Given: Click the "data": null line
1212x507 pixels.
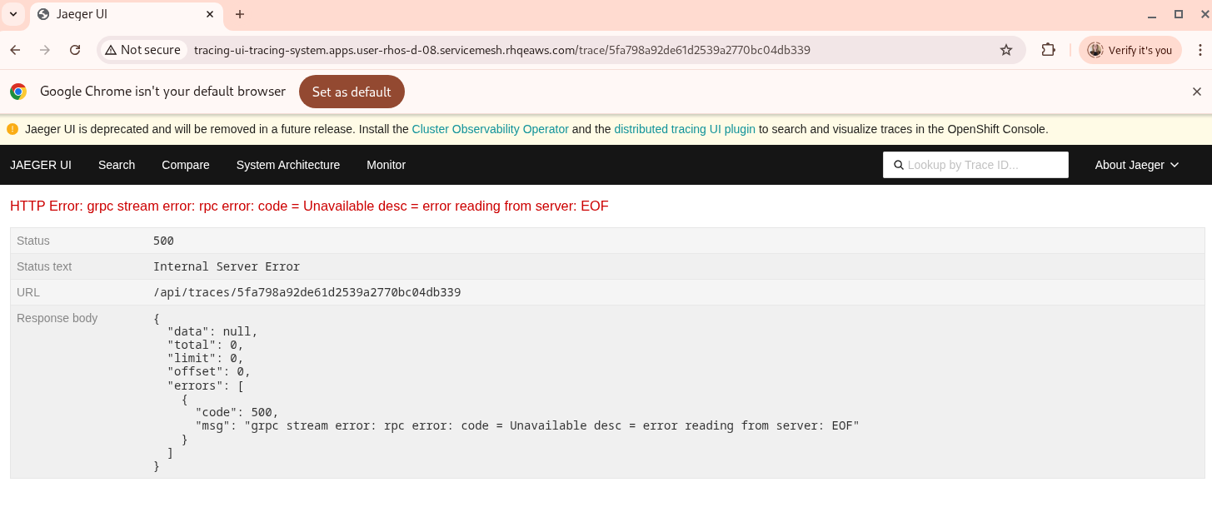Looking at the screenshot, I should click(212, 331).
